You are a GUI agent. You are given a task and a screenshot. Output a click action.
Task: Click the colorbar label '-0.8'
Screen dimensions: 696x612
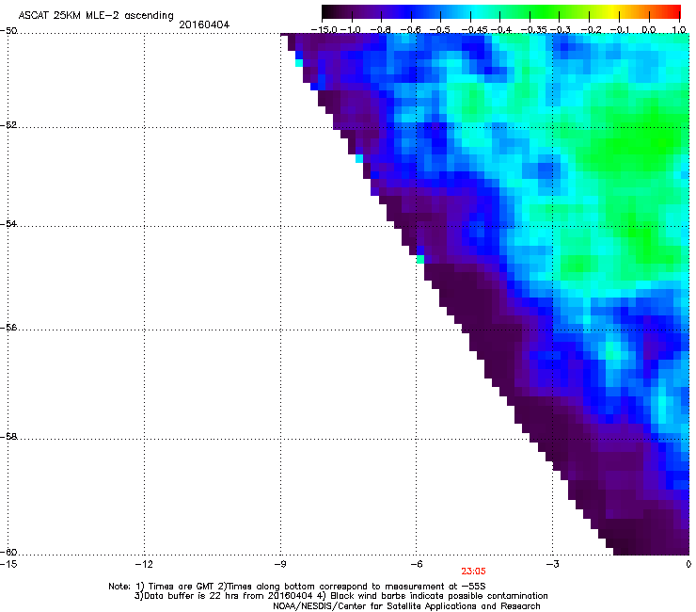(x=380, y=29)
